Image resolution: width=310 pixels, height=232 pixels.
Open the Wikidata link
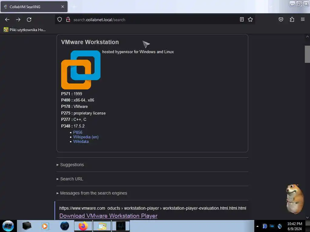tap(81, 141)
